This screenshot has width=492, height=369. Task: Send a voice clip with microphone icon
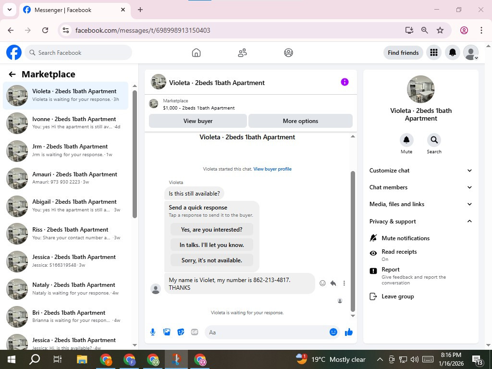(153, 332)
